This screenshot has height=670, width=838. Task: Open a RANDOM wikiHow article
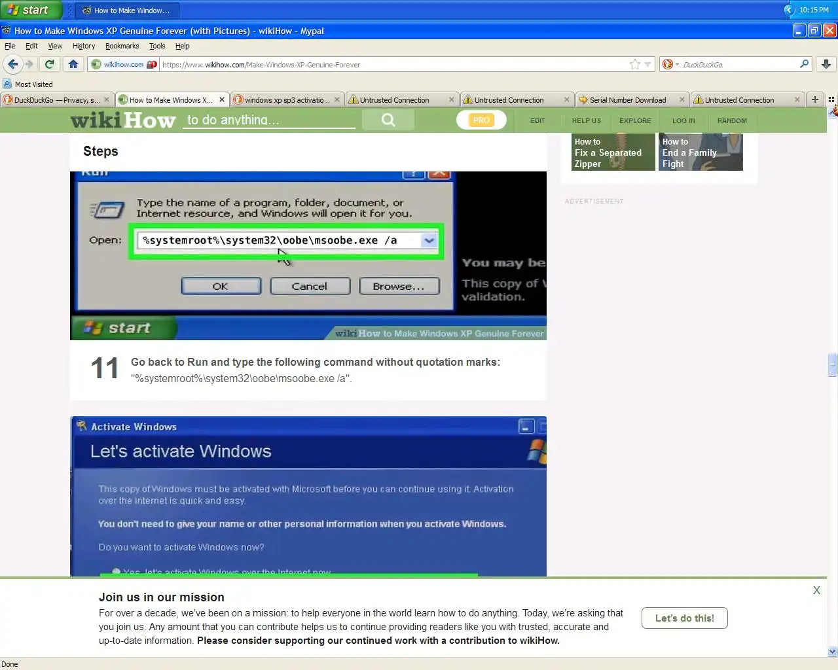[x=732, y=120]
